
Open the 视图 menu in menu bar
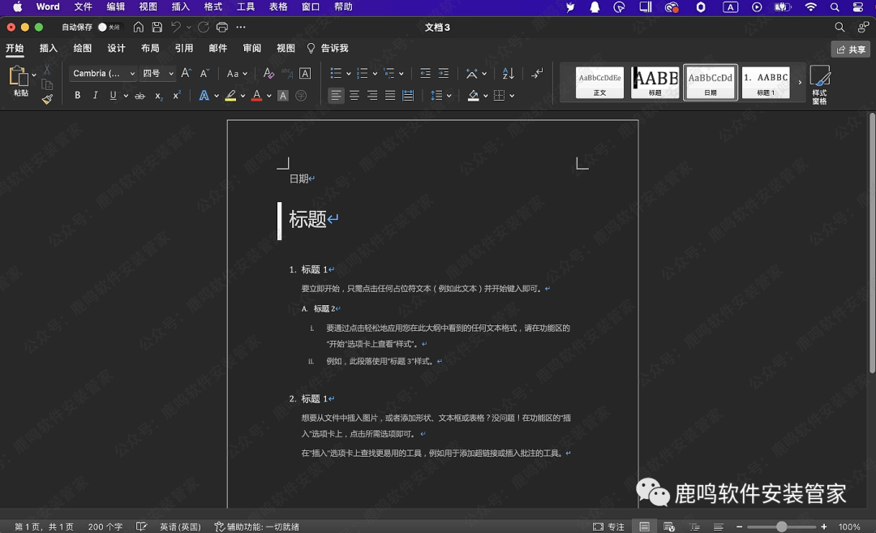[x=148, y=7]
